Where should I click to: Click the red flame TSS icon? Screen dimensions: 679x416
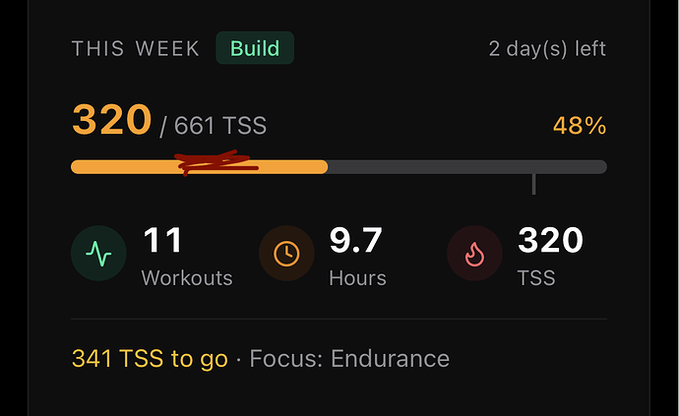point(474,254)
